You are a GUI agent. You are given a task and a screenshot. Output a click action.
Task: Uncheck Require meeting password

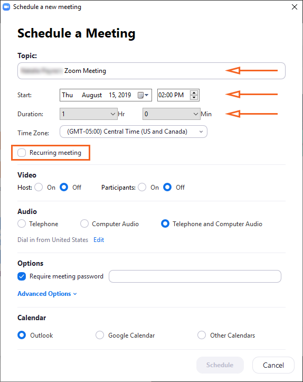coord(22,276)
